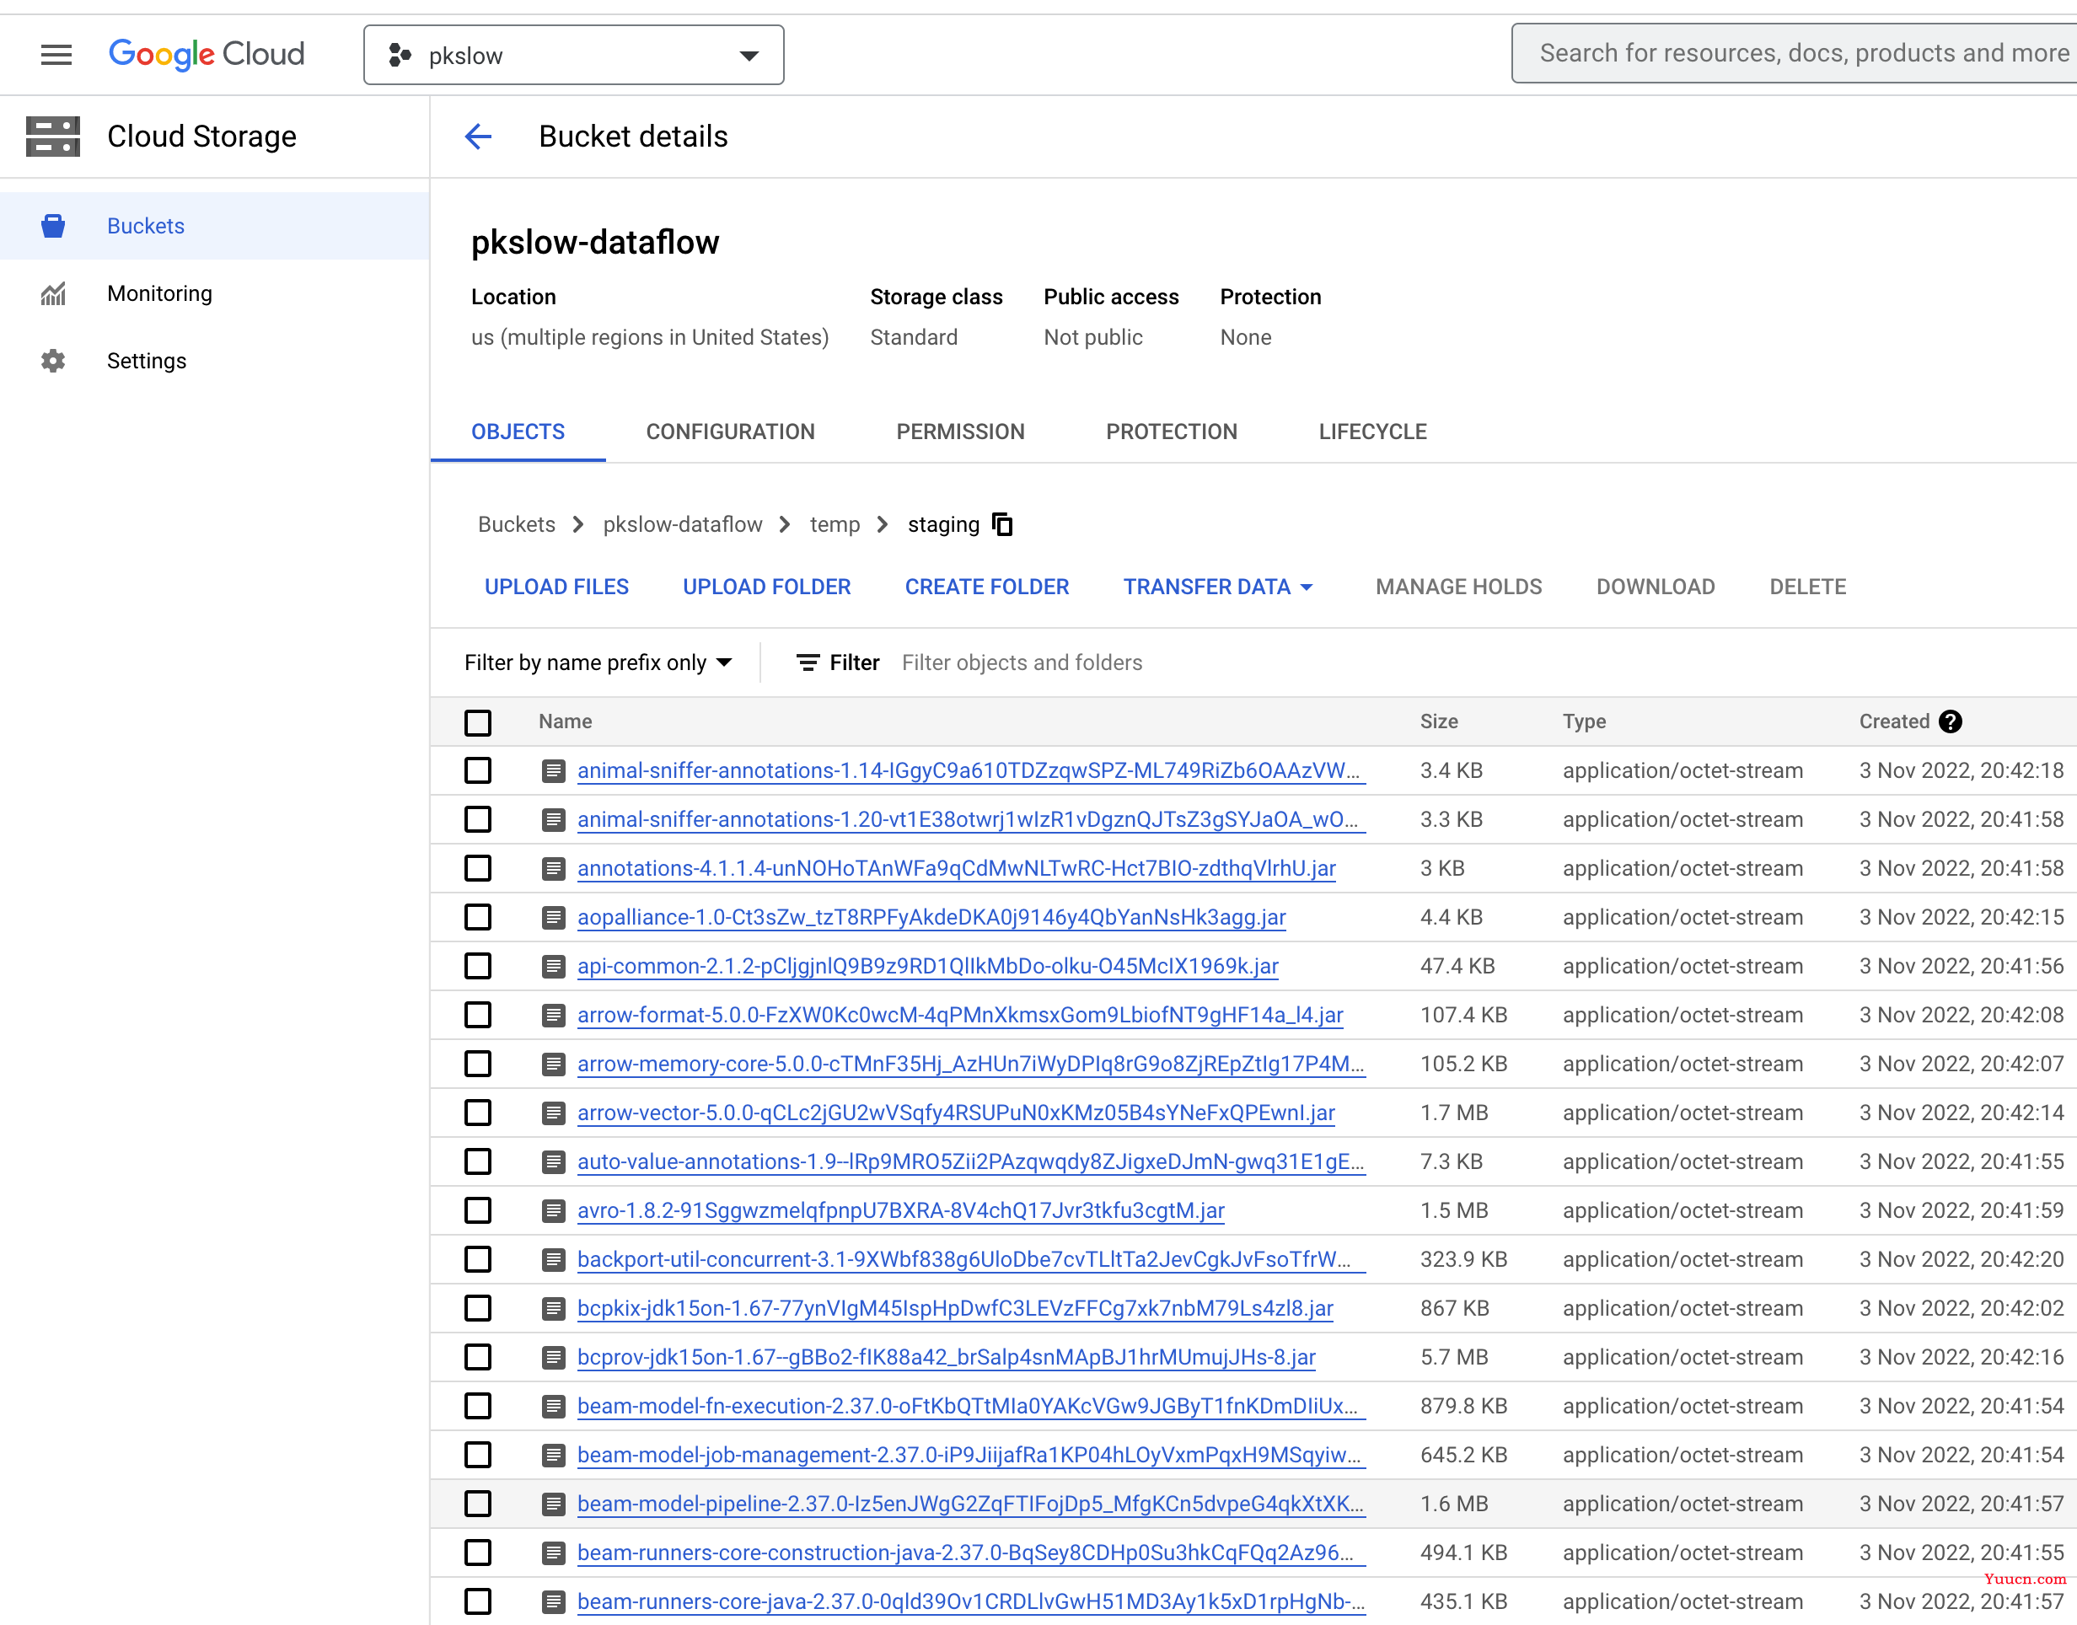
Task: Click the Cloud Storage product icon
Action: coord(53,136)
